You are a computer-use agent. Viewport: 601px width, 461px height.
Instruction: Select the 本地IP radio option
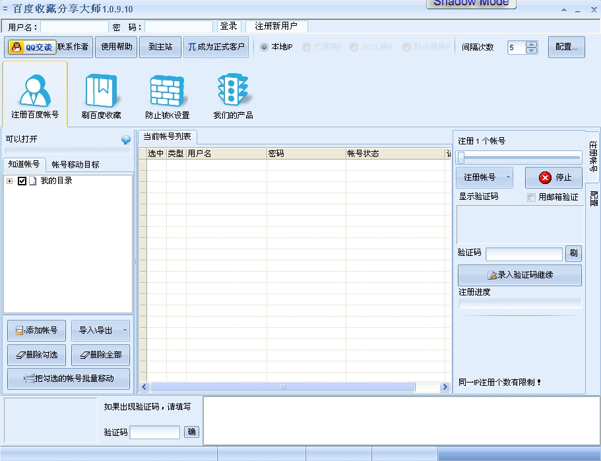264,47
